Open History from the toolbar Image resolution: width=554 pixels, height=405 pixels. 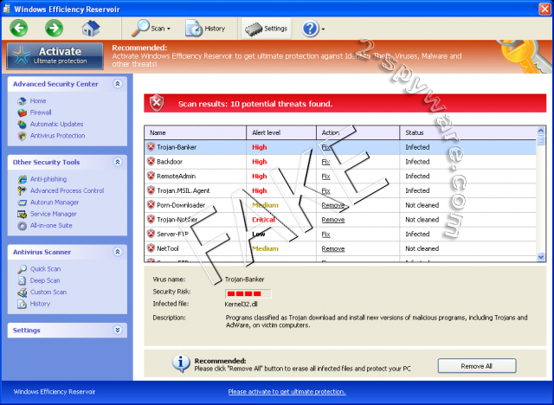pyautogui.click(x=205, y=29)
